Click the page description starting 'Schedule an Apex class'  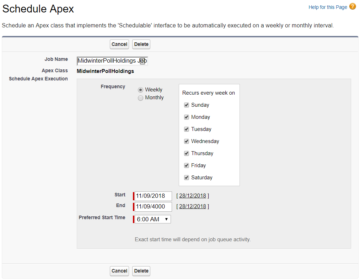click(168, 26)
